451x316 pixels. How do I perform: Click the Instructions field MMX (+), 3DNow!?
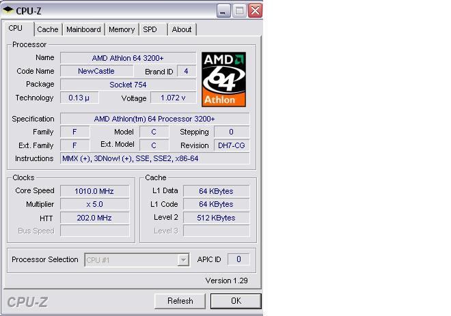(x=154, y=158)
